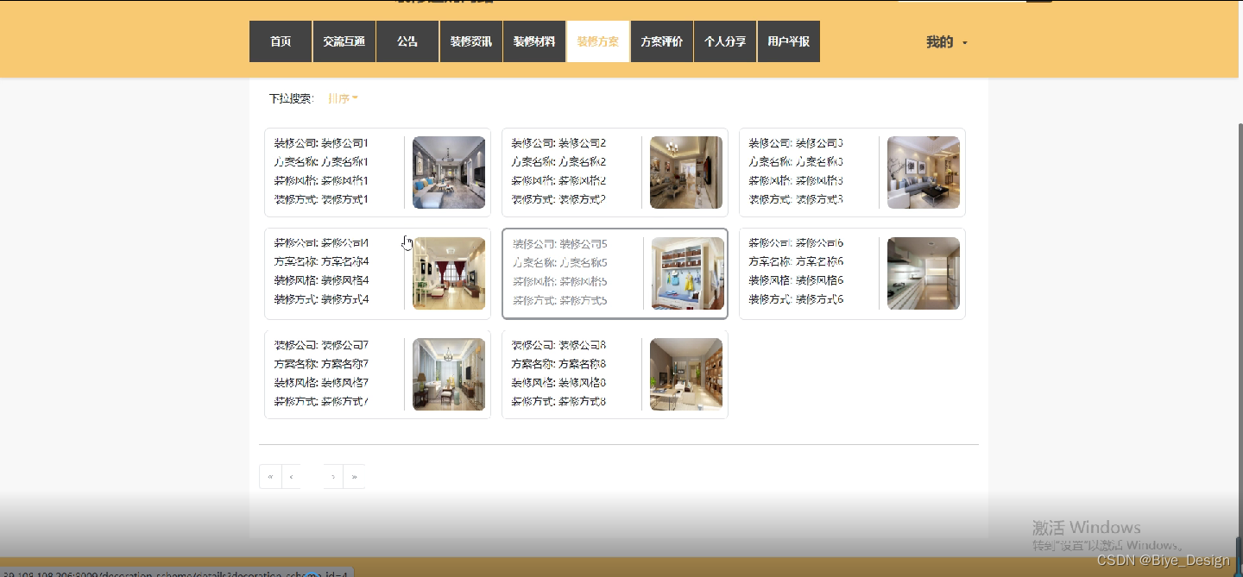Switch to the 方案评价 tab
Image resolution: width=1243 pixels, height=577 pixels.
click(661, 41)
